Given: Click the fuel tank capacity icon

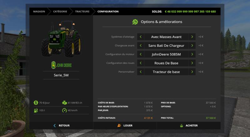Looking at the screenshot, I should (36, 110).
